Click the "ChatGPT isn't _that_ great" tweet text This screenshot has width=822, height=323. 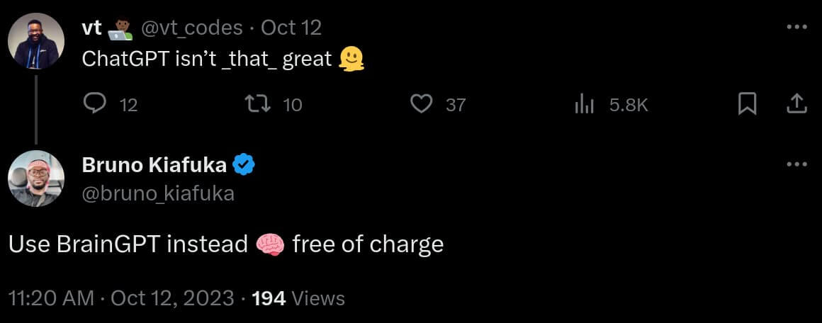207,59
